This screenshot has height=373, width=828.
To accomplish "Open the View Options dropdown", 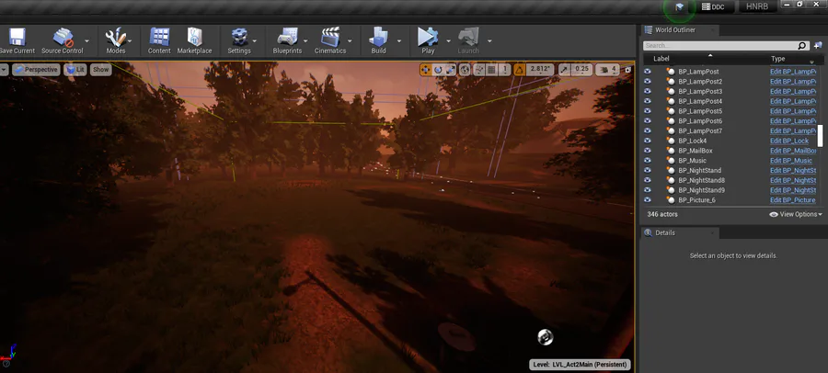I will pyautogui.click(x=796, y=214).
